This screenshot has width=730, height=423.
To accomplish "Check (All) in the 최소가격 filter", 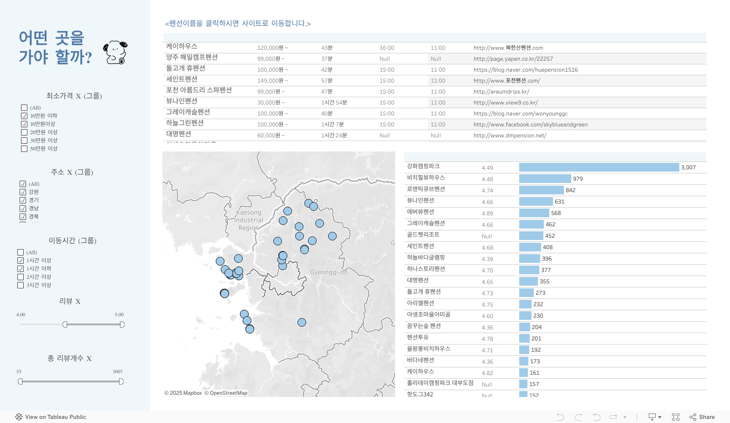I will coord(24,108).
